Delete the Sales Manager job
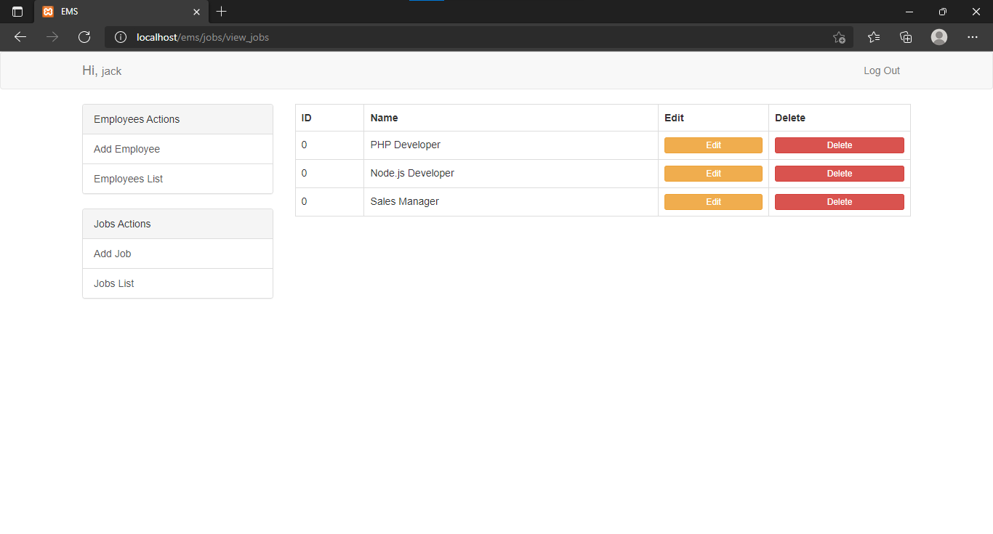Viewport: 993px width, 534px height. 839,201
